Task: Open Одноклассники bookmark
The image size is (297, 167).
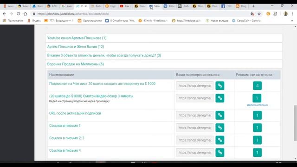Action: 90,20
